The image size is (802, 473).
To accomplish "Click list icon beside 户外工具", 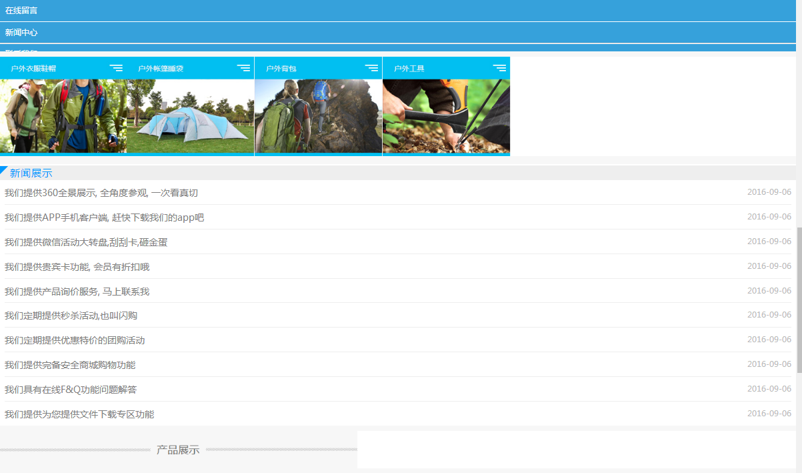I will tap(499, 68).
